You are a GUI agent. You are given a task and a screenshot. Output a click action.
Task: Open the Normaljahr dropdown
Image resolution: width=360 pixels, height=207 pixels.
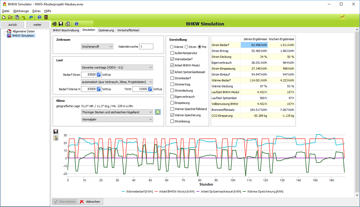[x=117, y=119]
